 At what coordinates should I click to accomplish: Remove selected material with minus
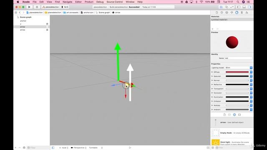(217, 29)
